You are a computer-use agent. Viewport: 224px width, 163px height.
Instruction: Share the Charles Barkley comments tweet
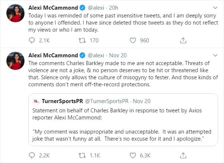pyautogui.click(x=183, y=155)
